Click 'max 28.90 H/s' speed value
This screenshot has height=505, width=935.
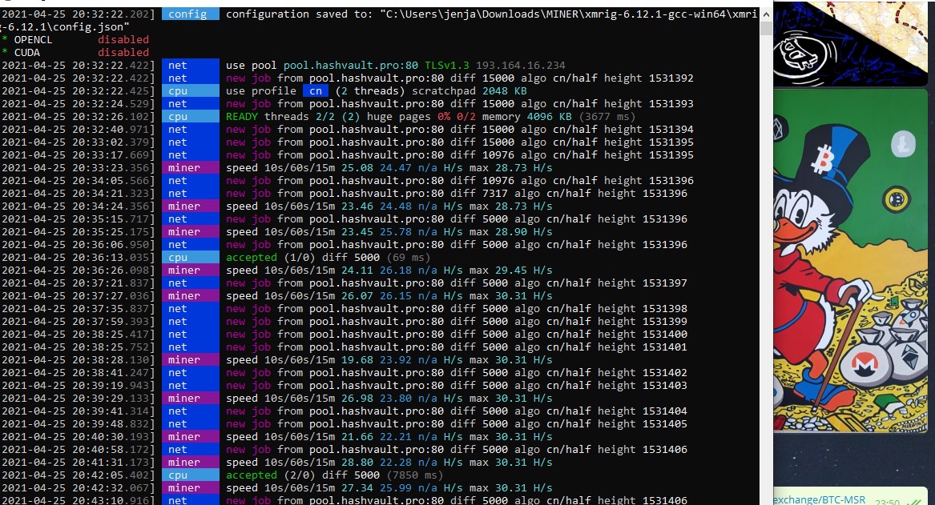coord(510,231)
